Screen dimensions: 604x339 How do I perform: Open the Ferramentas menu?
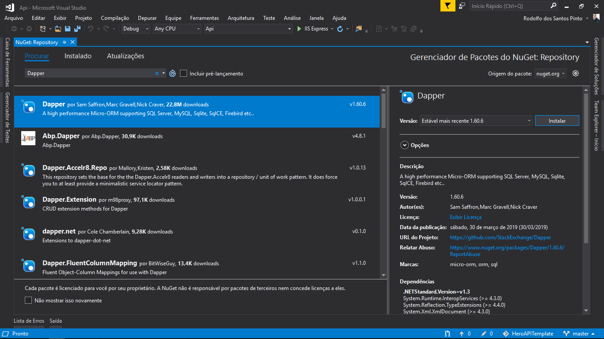[x=204, y=18]
